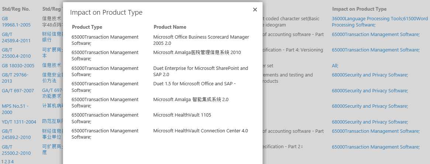Open Transaction Management impact link for GB/T 25500.2-2010

click(376, 147)
